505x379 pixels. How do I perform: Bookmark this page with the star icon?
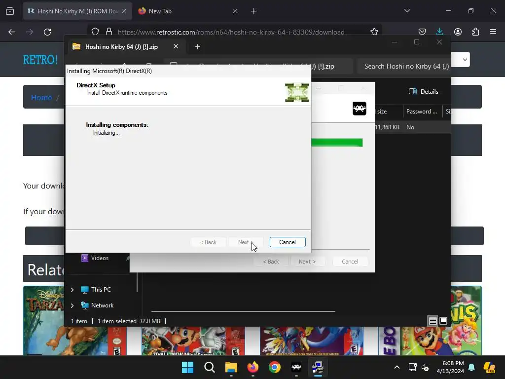374,32
